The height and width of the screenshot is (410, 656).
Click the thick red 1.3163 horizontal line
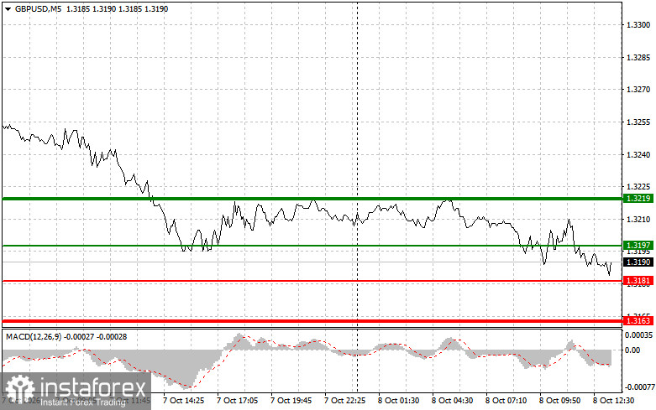[312, 320]
